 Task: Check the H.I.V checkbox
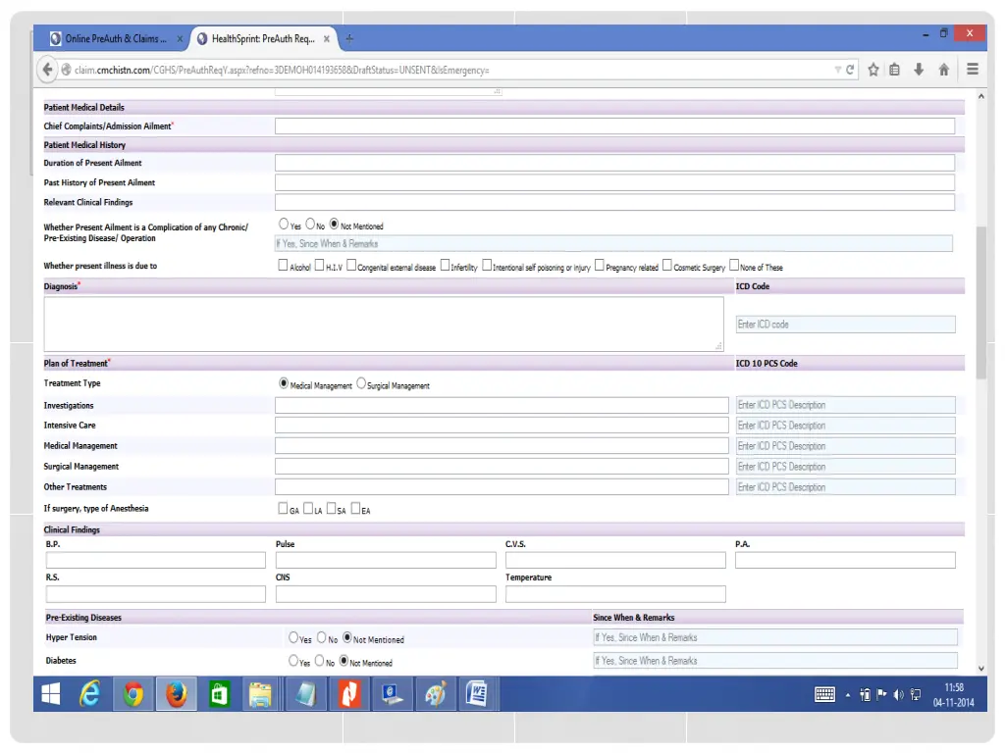coord(319,265)
